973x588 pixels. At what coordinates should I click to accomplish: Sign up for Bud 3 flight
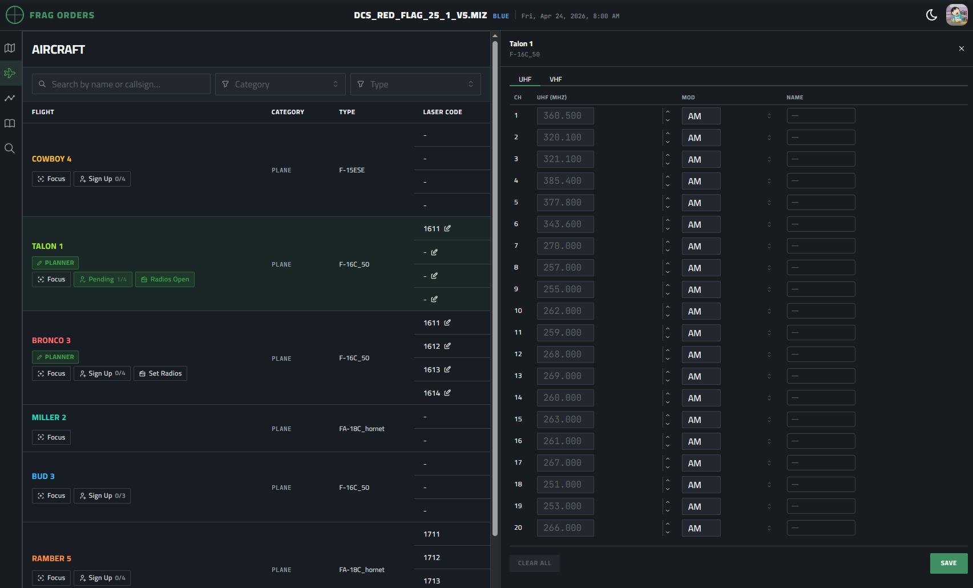pyautogui.click(x=102, y=496)
